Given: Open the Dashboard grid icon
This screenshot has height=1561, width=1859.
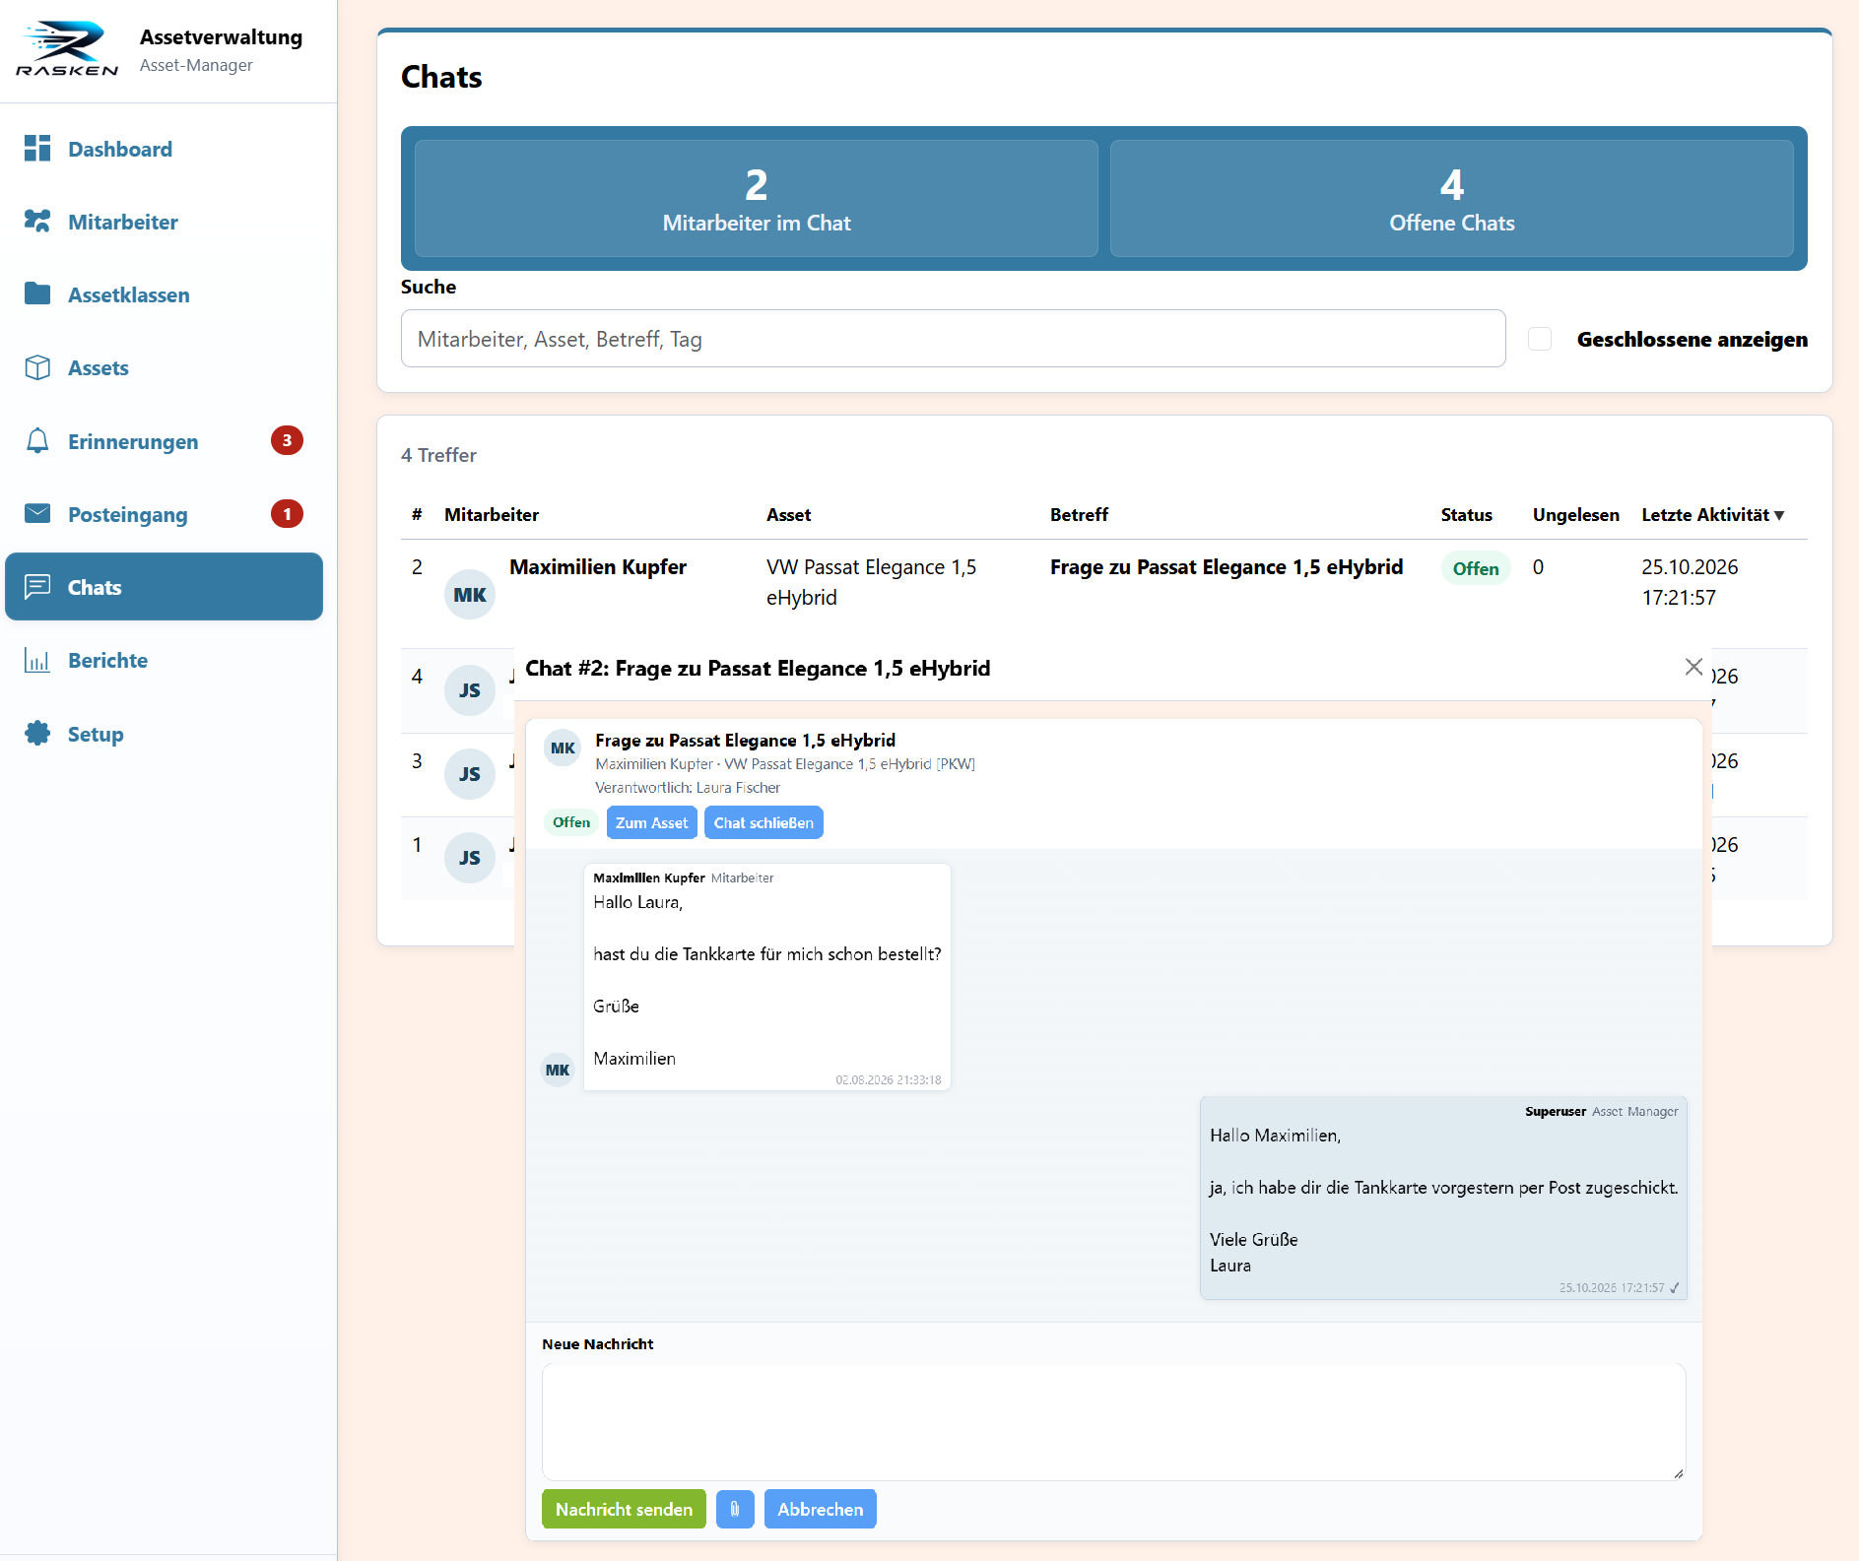Looking at the screenshot, I should (37, 149).
